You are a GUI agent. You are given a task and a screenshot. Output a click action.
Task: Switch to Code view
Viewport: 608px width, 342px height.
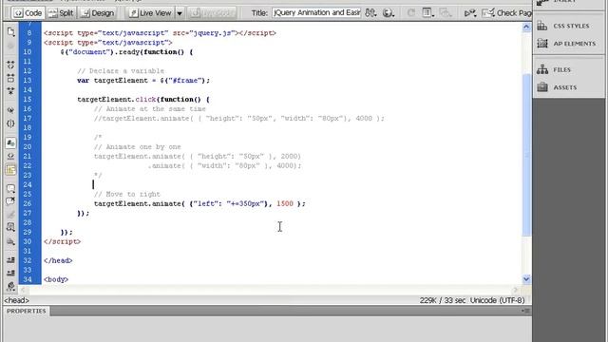tap(28, 12)
